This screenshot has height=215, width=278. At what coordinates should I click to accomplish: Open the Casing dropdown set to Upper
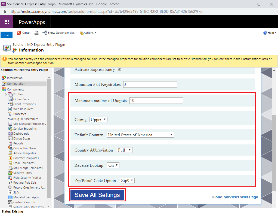[98, 120]
